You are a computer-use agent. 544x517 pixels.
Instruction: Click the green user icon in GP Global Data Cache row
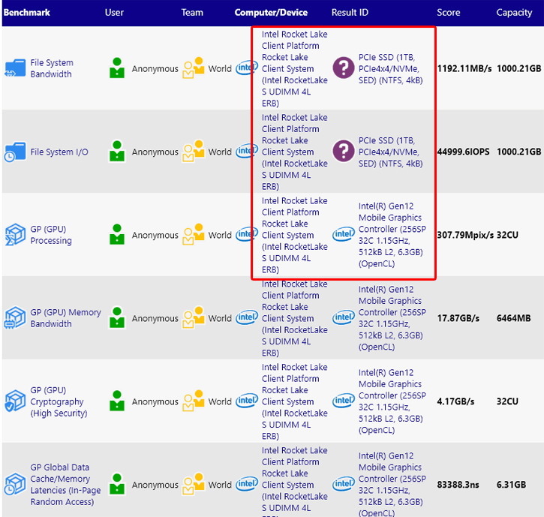click(117, 484)
